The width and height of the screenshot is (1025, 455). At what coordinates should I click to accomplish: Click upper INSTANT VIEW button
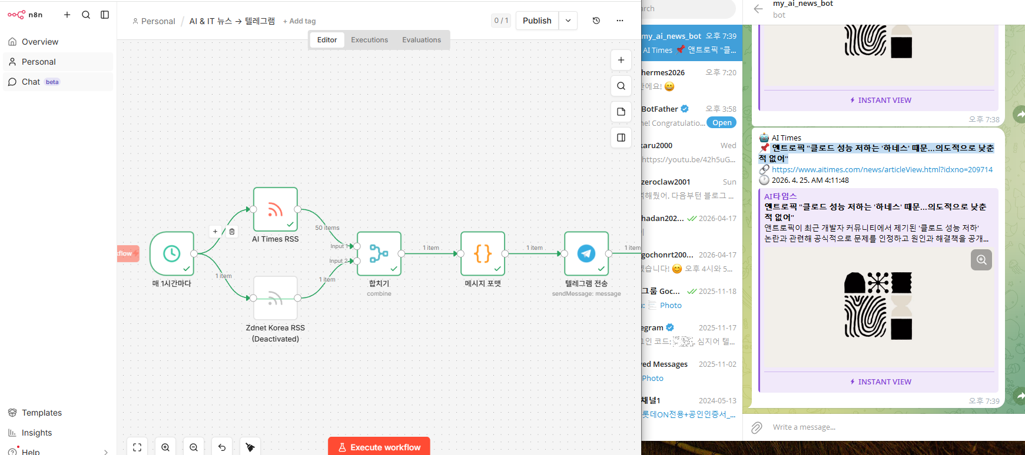(x=880, y=101)
